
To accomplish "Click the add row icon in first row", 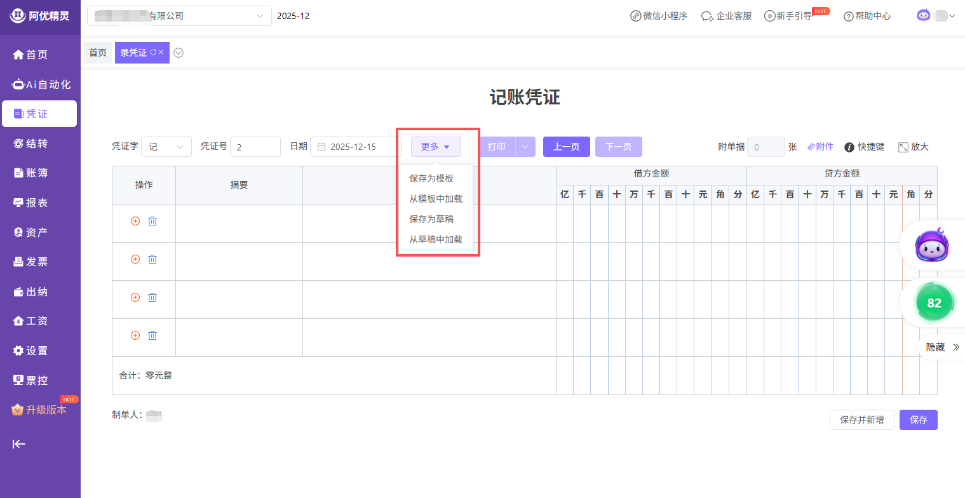I will click(135, 221).
